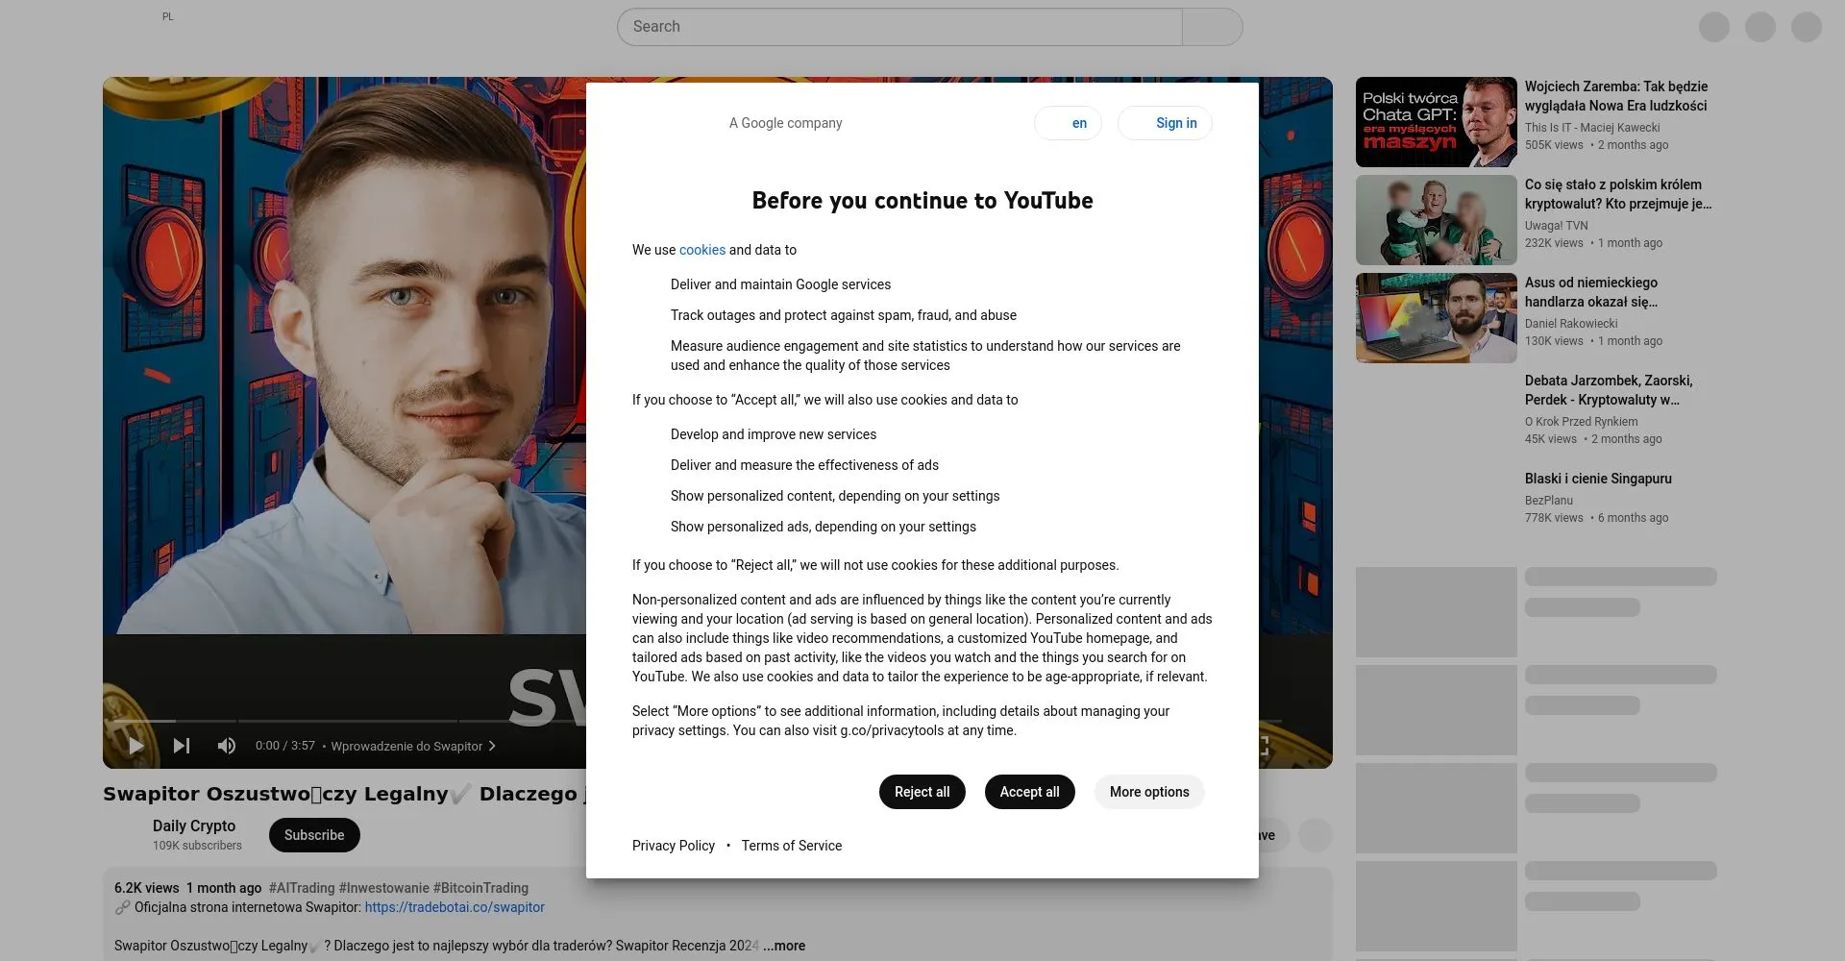Focus the YouTube Search field
This screenshot has width=1845, height=961.
(x=899, y=27)
